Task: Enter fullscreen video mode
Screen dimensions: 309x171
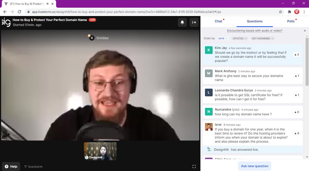Action: point(194,167)
